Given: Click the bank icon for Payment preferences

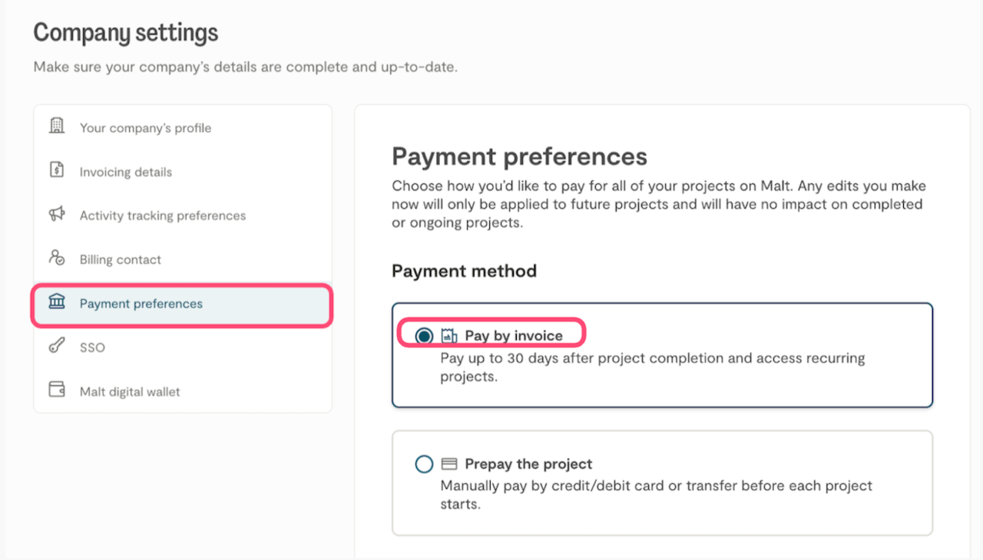Looking at the screenshot, I should (x=57, y=302).
